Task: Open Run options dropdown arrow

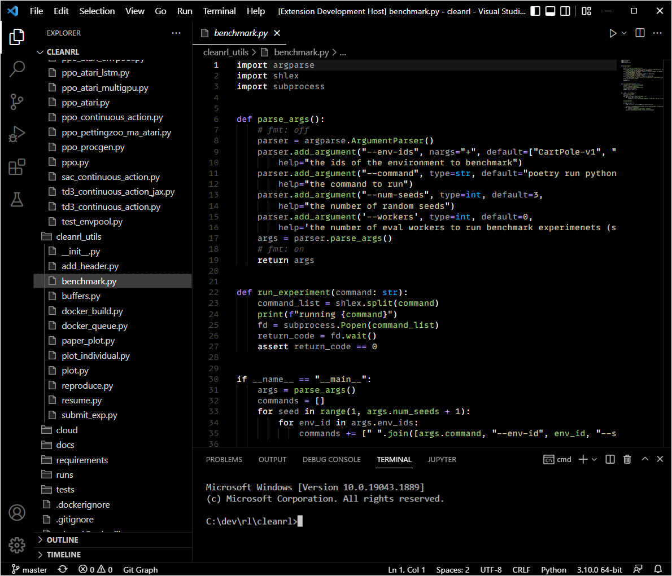Action: click(x=624, y=33)
